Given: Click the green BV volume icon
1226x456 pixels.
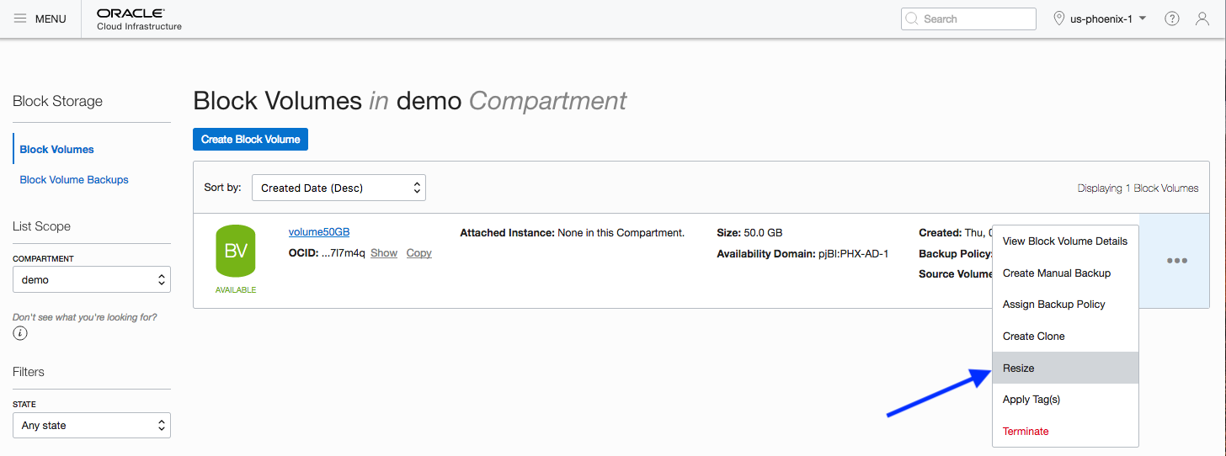Looking at the screenshot, I should (236, 251).
